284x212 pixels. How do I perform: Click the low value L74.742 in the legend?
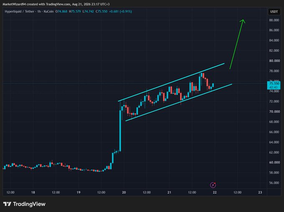click(88, 11)
